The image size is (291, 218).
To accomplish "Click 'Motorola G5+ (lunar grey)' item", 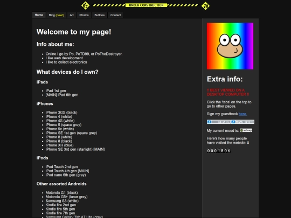I will 66,196.
